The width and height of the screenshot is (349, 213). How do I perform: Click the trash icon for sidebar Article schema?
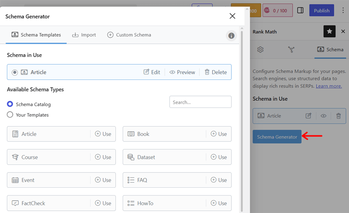(x=338, y=116)
